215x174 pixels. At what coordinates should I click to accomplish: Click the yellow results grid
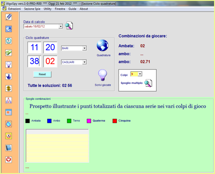[57, 146]
